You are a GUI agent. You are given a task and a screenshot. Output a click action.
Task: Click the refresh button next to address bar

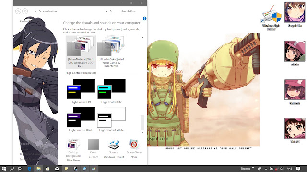click(111, 11)
